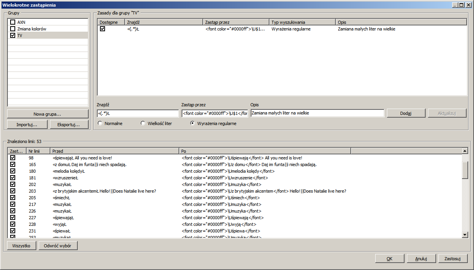Click the Zastąp przez column header
474x270 pixels.
(236, 22)
